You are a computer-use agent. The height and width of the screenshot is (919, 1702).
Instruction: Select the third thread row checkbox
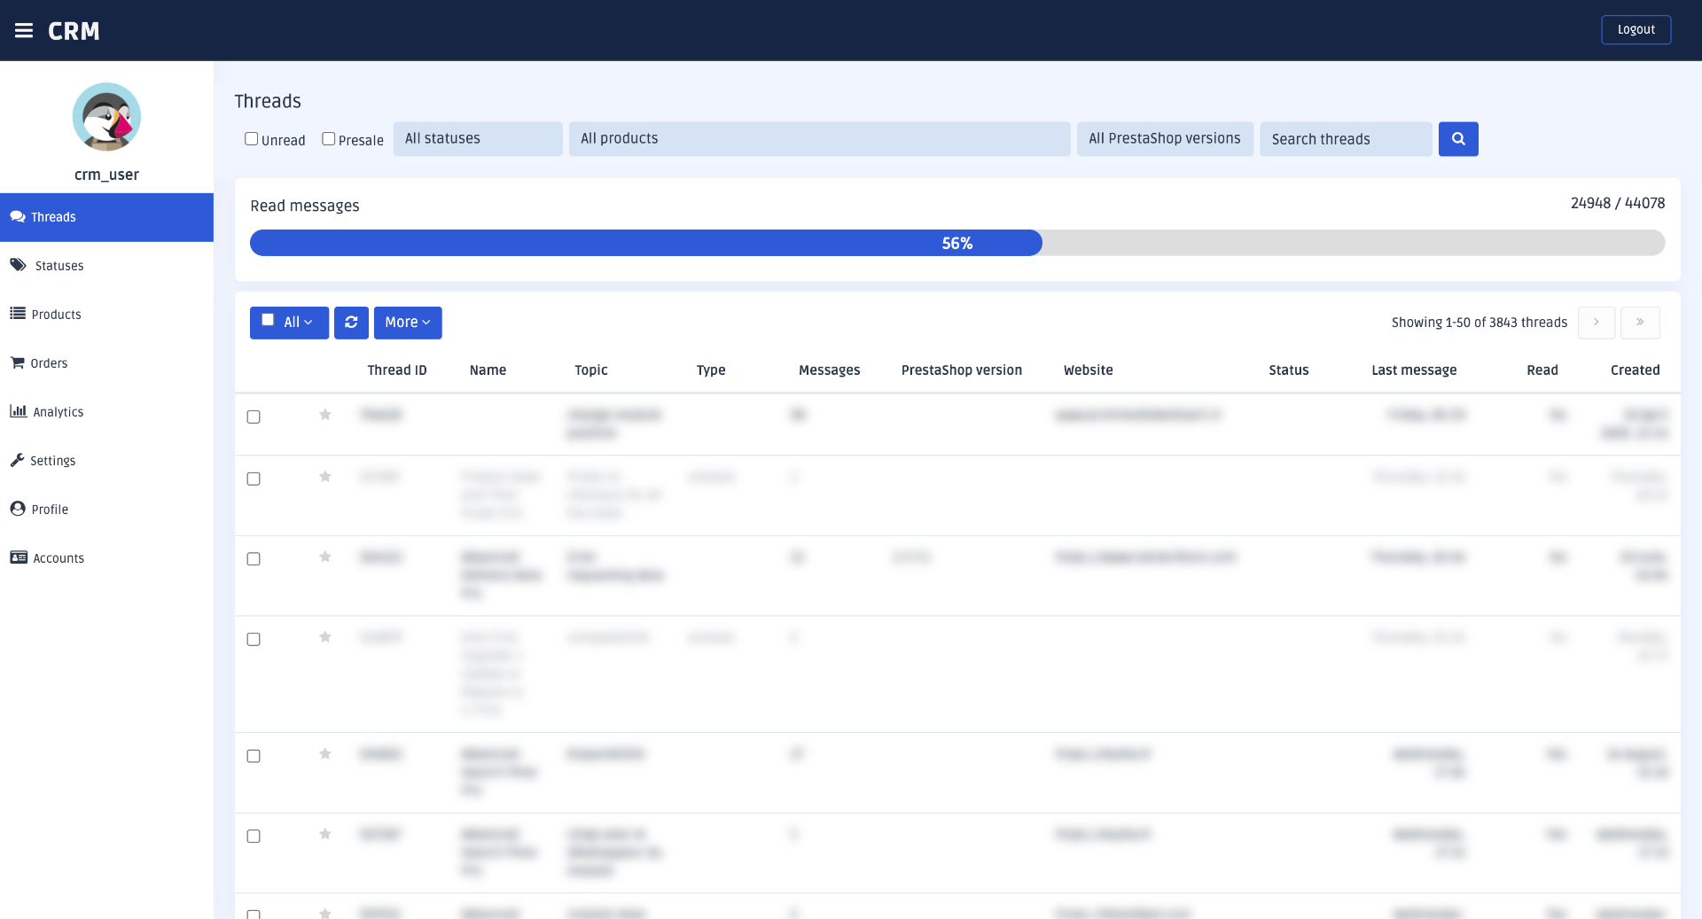(254, 558)
